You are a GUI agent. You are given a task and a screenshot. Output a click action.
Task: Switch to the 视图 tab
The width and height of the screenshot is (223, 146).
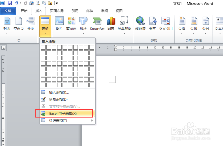[x=119, y=11]
